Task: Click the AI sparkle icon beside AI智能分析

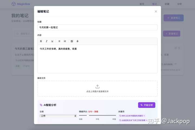Action: [x=41, y=105]
